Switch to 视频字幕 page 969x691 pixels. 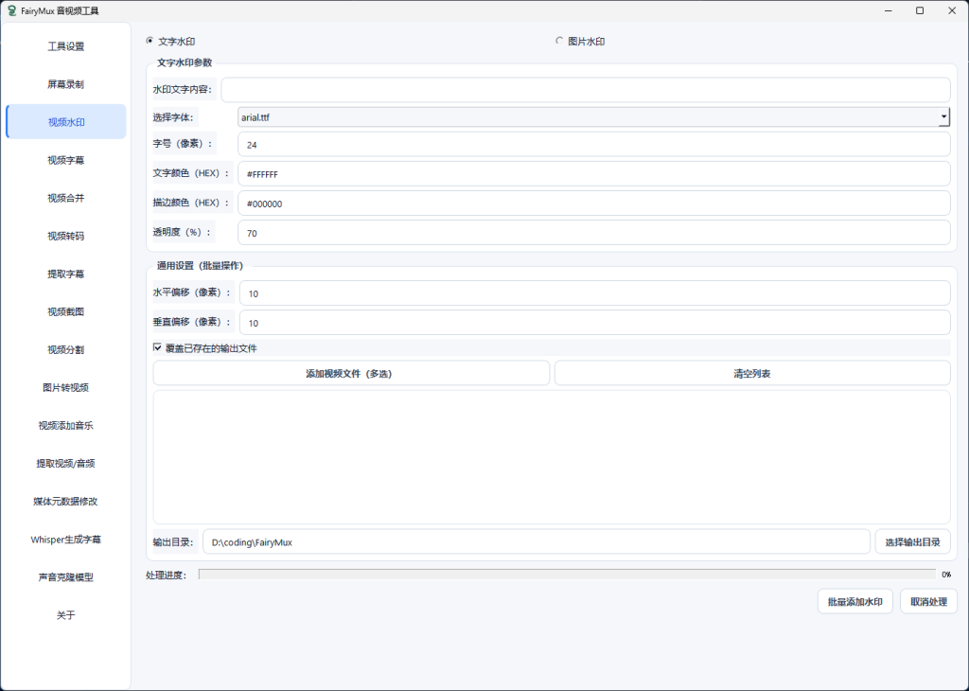[66, 160]
